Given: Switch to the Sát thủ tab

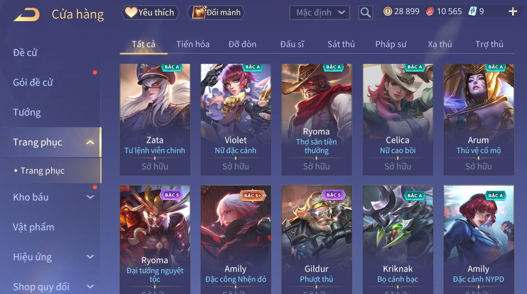Looking at the screenshot, I should tap(341, 44).
